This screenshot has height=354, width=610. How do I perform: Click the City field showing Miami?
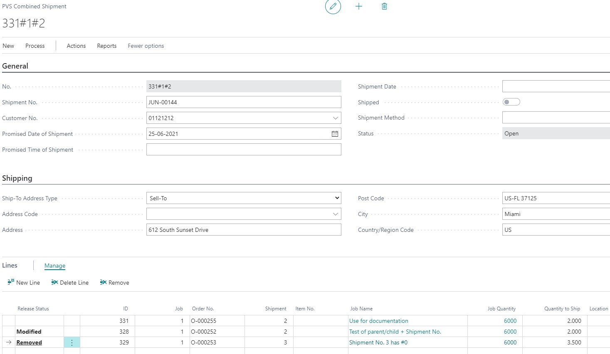[x=556, y=214]
